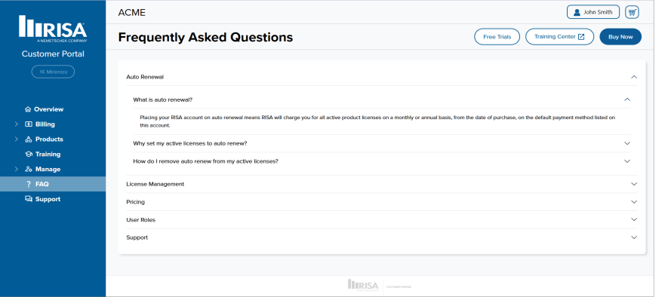Click the Buy Now button
This screenshot has height=297, width=671.
coord(620,37)
